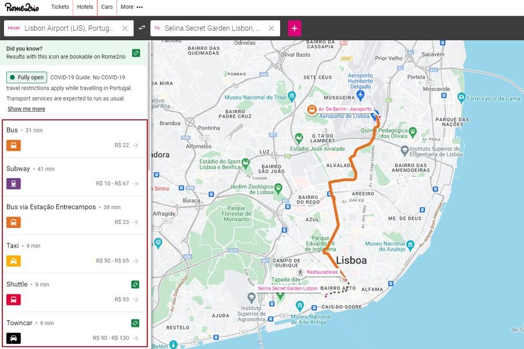524x349 pixels.
Task: Open the R$ 23 bus route arrow
Action: pos(135,222)
